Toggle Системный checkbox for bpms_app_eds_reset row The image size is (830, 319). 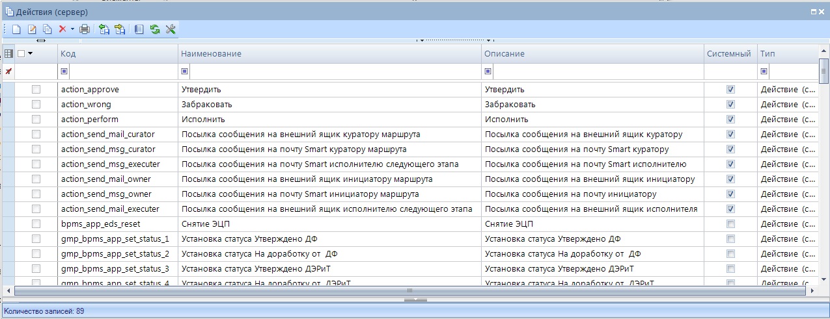(730, 224)
